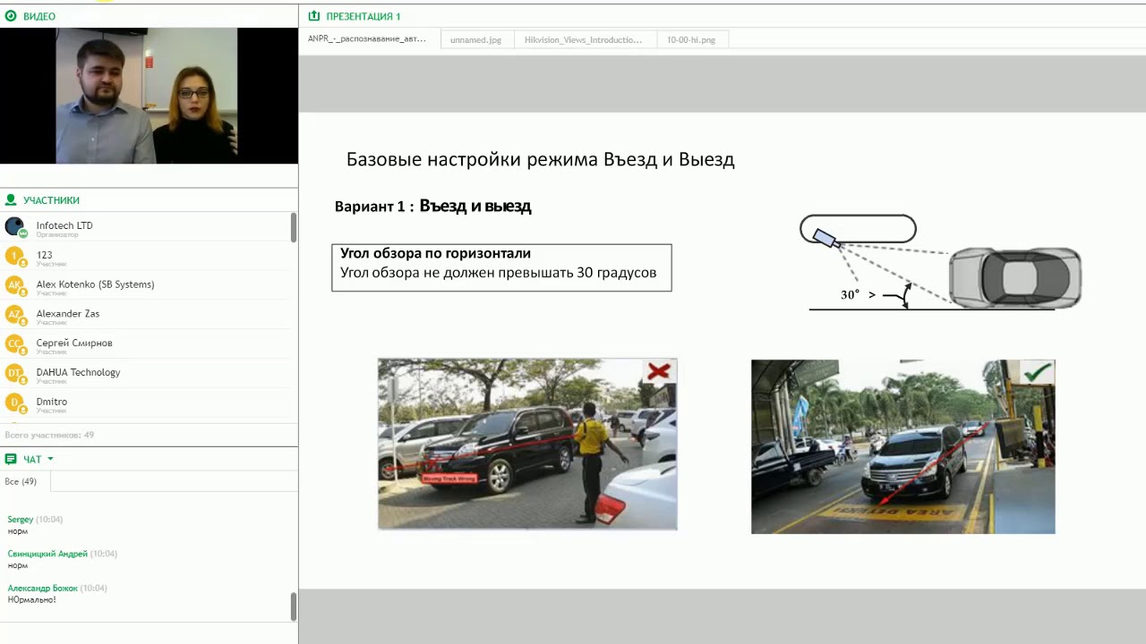
Task: Open the 10-00-hi.png tab
Action: (691, 39)
